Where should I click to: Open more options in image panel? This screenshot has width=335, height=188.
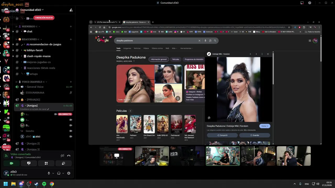click(x=262, y=54)
